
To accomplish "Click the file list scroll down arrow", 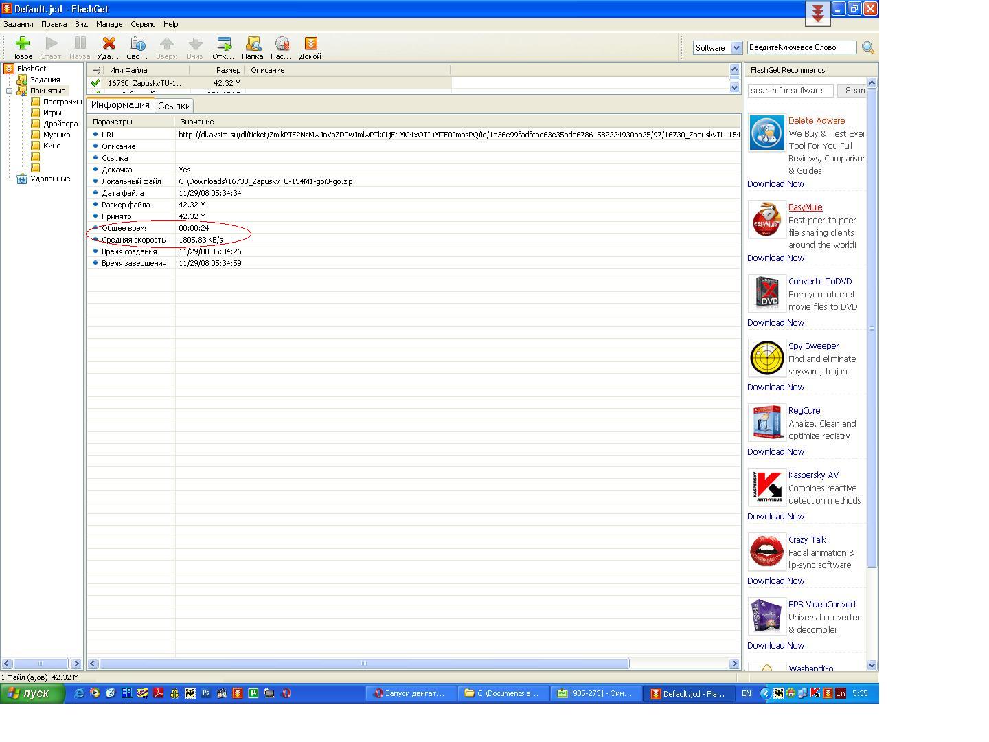I will (x=734, y=87).
